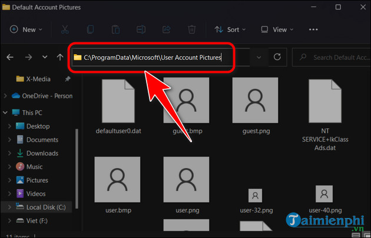Open Downloads in the sidebar
The image size is (371, 238).
point(37,153)
